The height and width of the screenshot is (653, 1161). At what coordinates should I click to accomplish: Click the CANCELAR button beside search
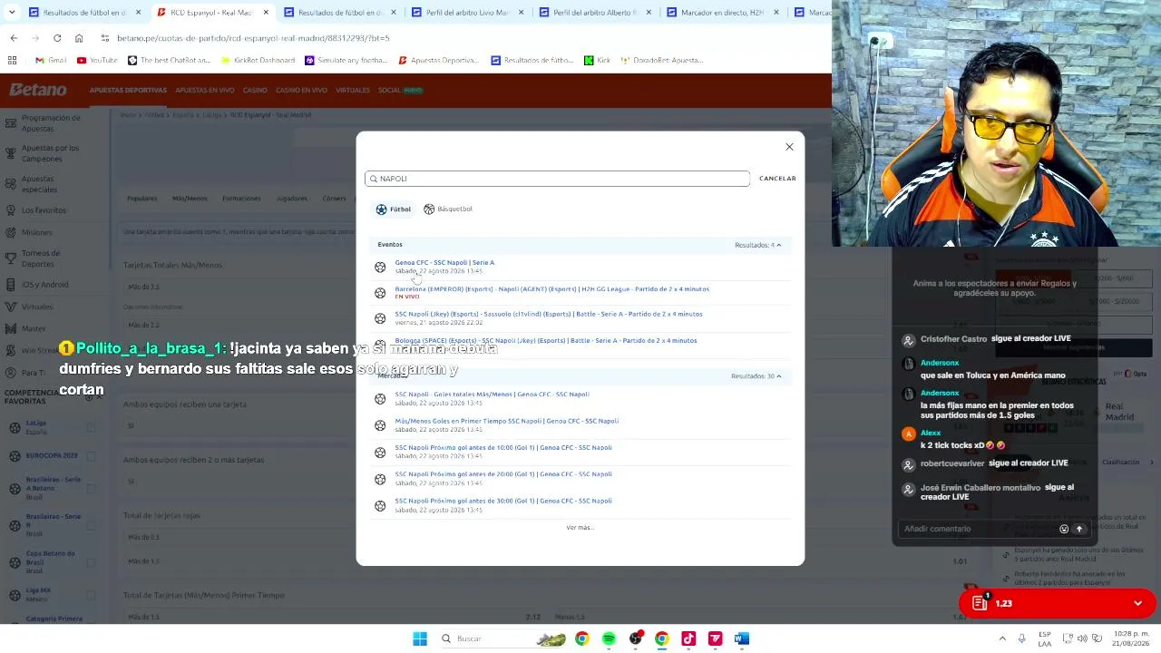point(777,179)
